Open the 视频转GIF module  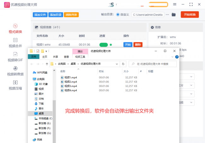[x=15, y=57]
